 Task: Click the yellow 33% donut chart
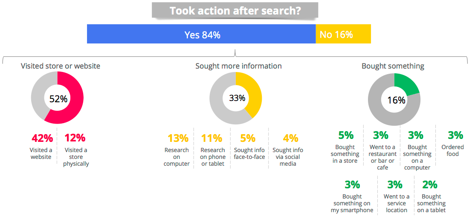(x=236, y=98)
